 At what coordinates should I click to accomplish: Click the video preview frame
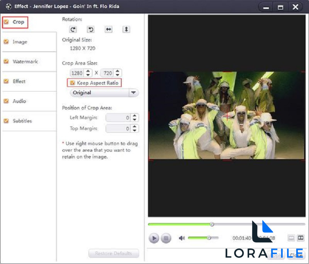tap(227, 115)
